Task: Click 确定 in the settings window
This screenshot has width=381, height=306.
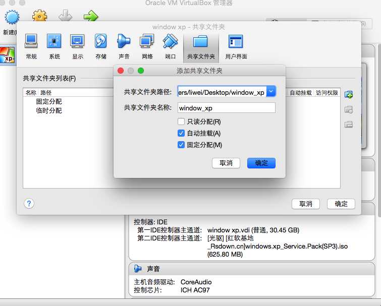Action: pos(341,204)
